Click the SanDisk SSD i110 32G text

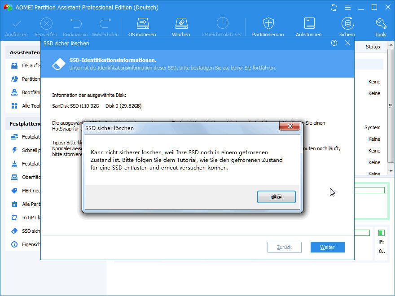[x=75, y=106]
